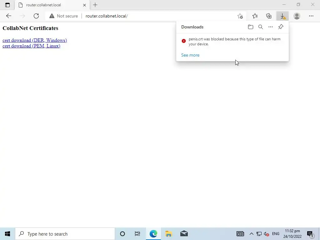Click the network status tray icon

[x=259, y=234]
